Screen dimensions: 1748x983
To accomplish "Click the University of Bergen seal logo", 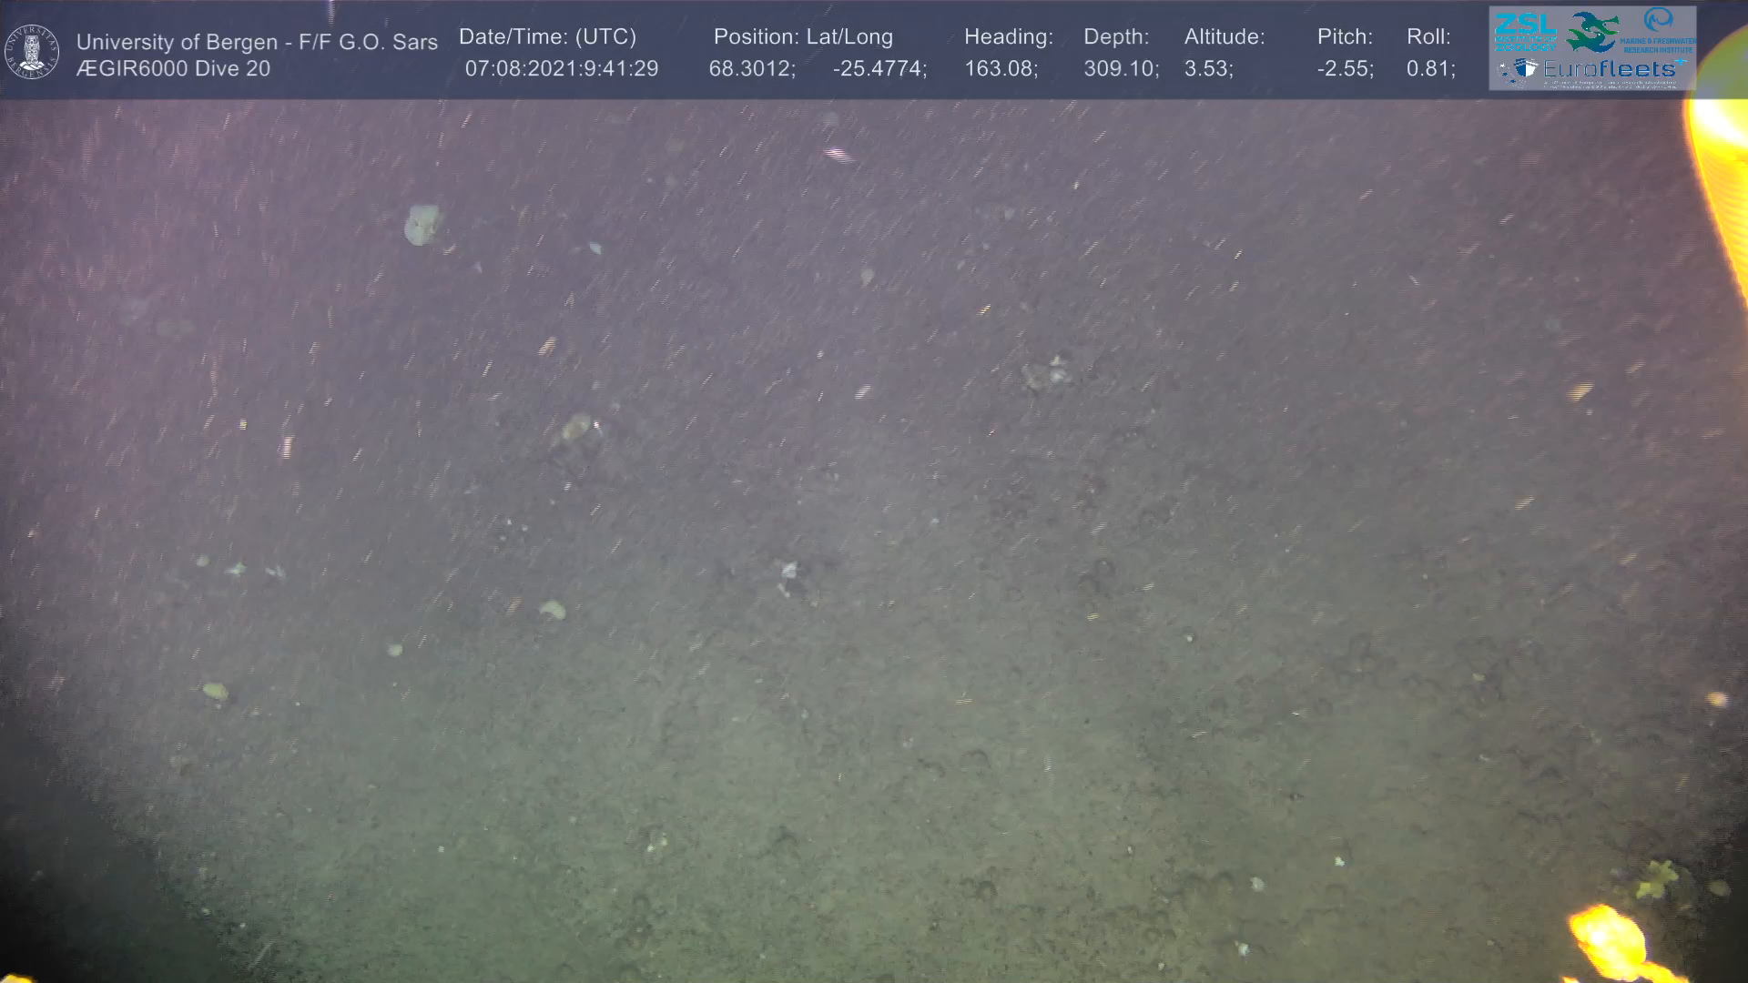I will pos(33,52).
